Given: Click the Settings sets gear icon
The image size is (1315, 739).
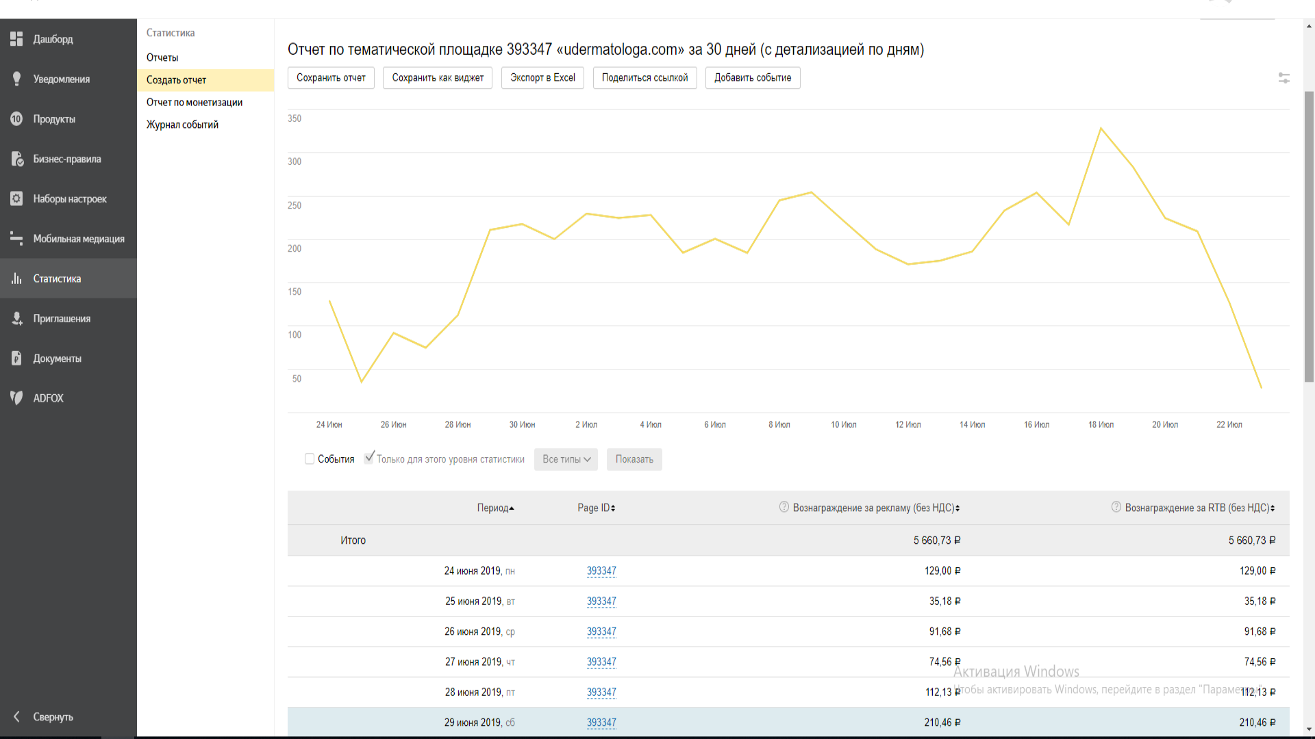Looking at the screenshot, I should click(16, 198).
